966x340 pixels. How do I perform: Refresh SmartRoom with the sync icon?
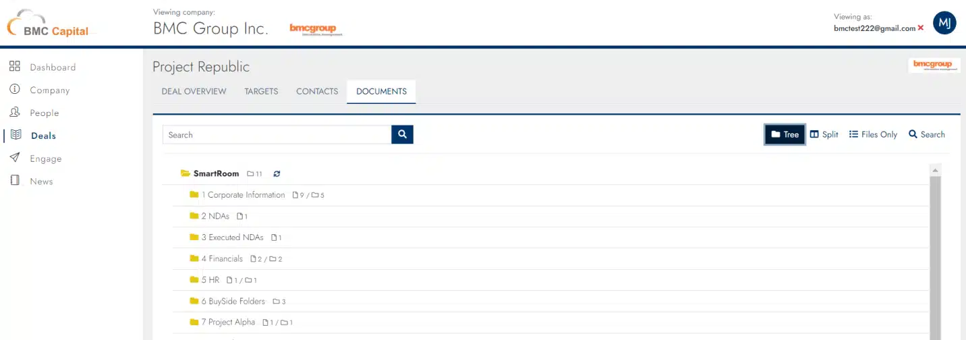point(277,174)
